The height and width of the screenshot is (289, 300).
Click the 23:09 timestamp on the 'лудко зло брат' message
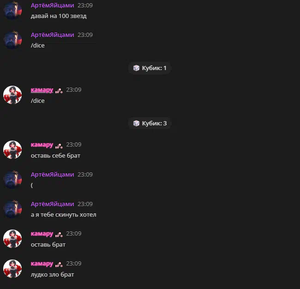pyautogui.click(x=74, y=263)
